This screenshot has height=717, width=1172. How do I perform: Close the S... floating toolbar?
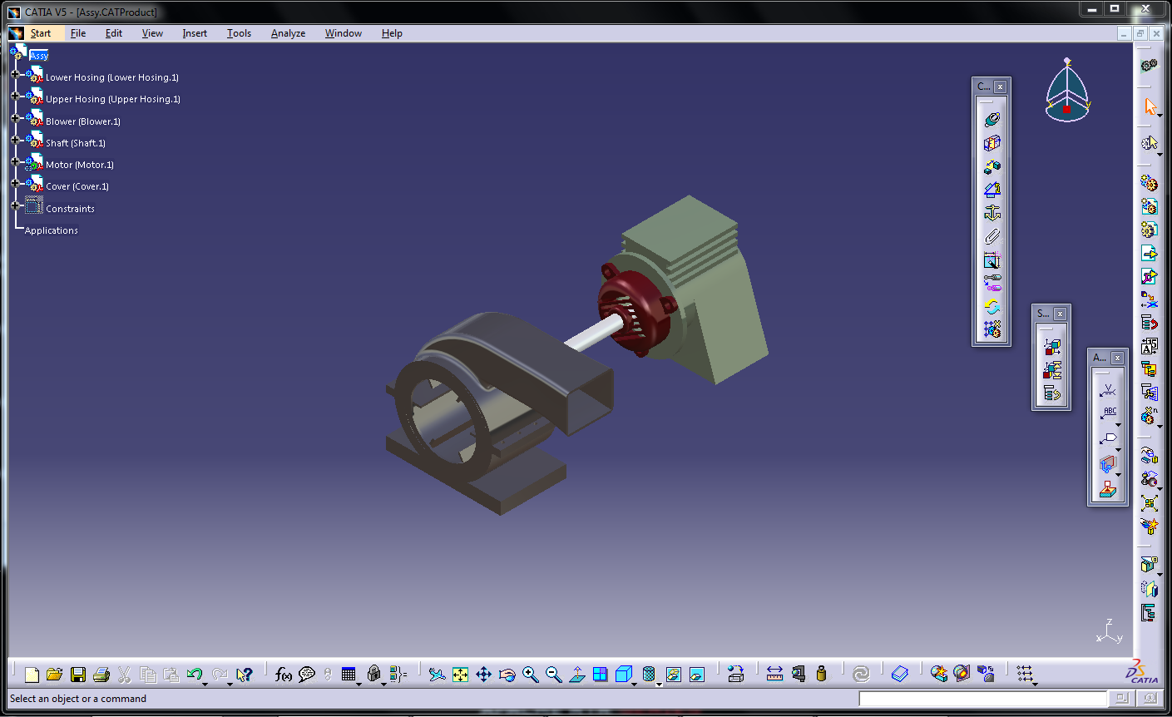pyautogui.click(x=1060, y=314)
